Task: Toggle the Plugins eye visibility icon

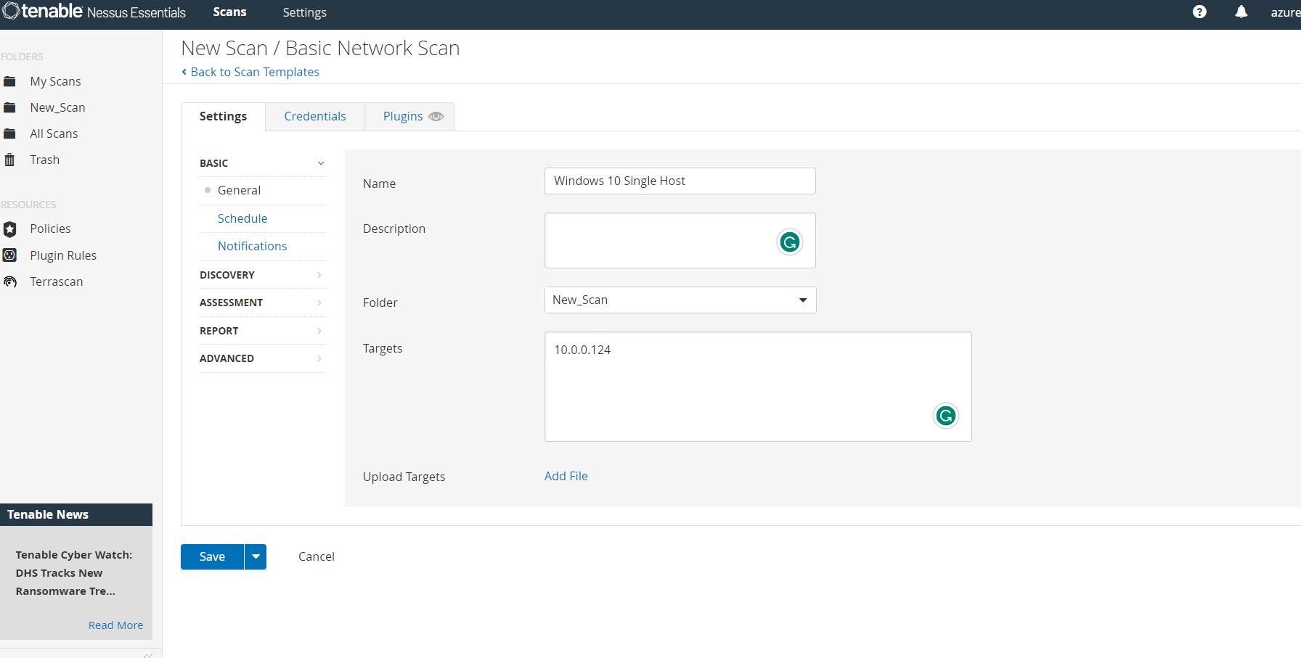Action: click(x=436, y=117)
